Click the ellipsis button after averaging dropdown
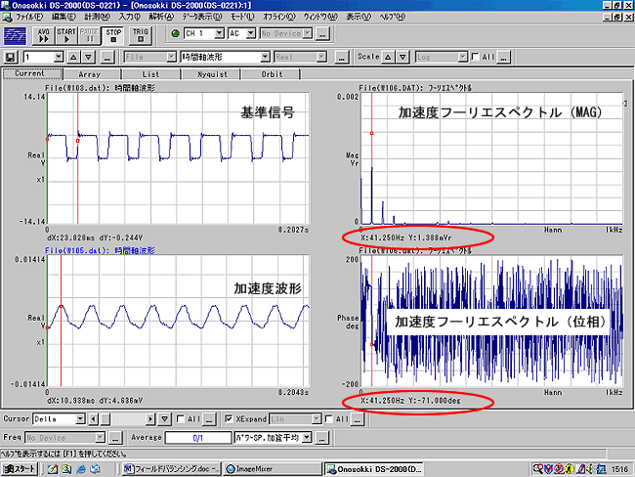Screen dimensions: 635x477 pos(322,438)
